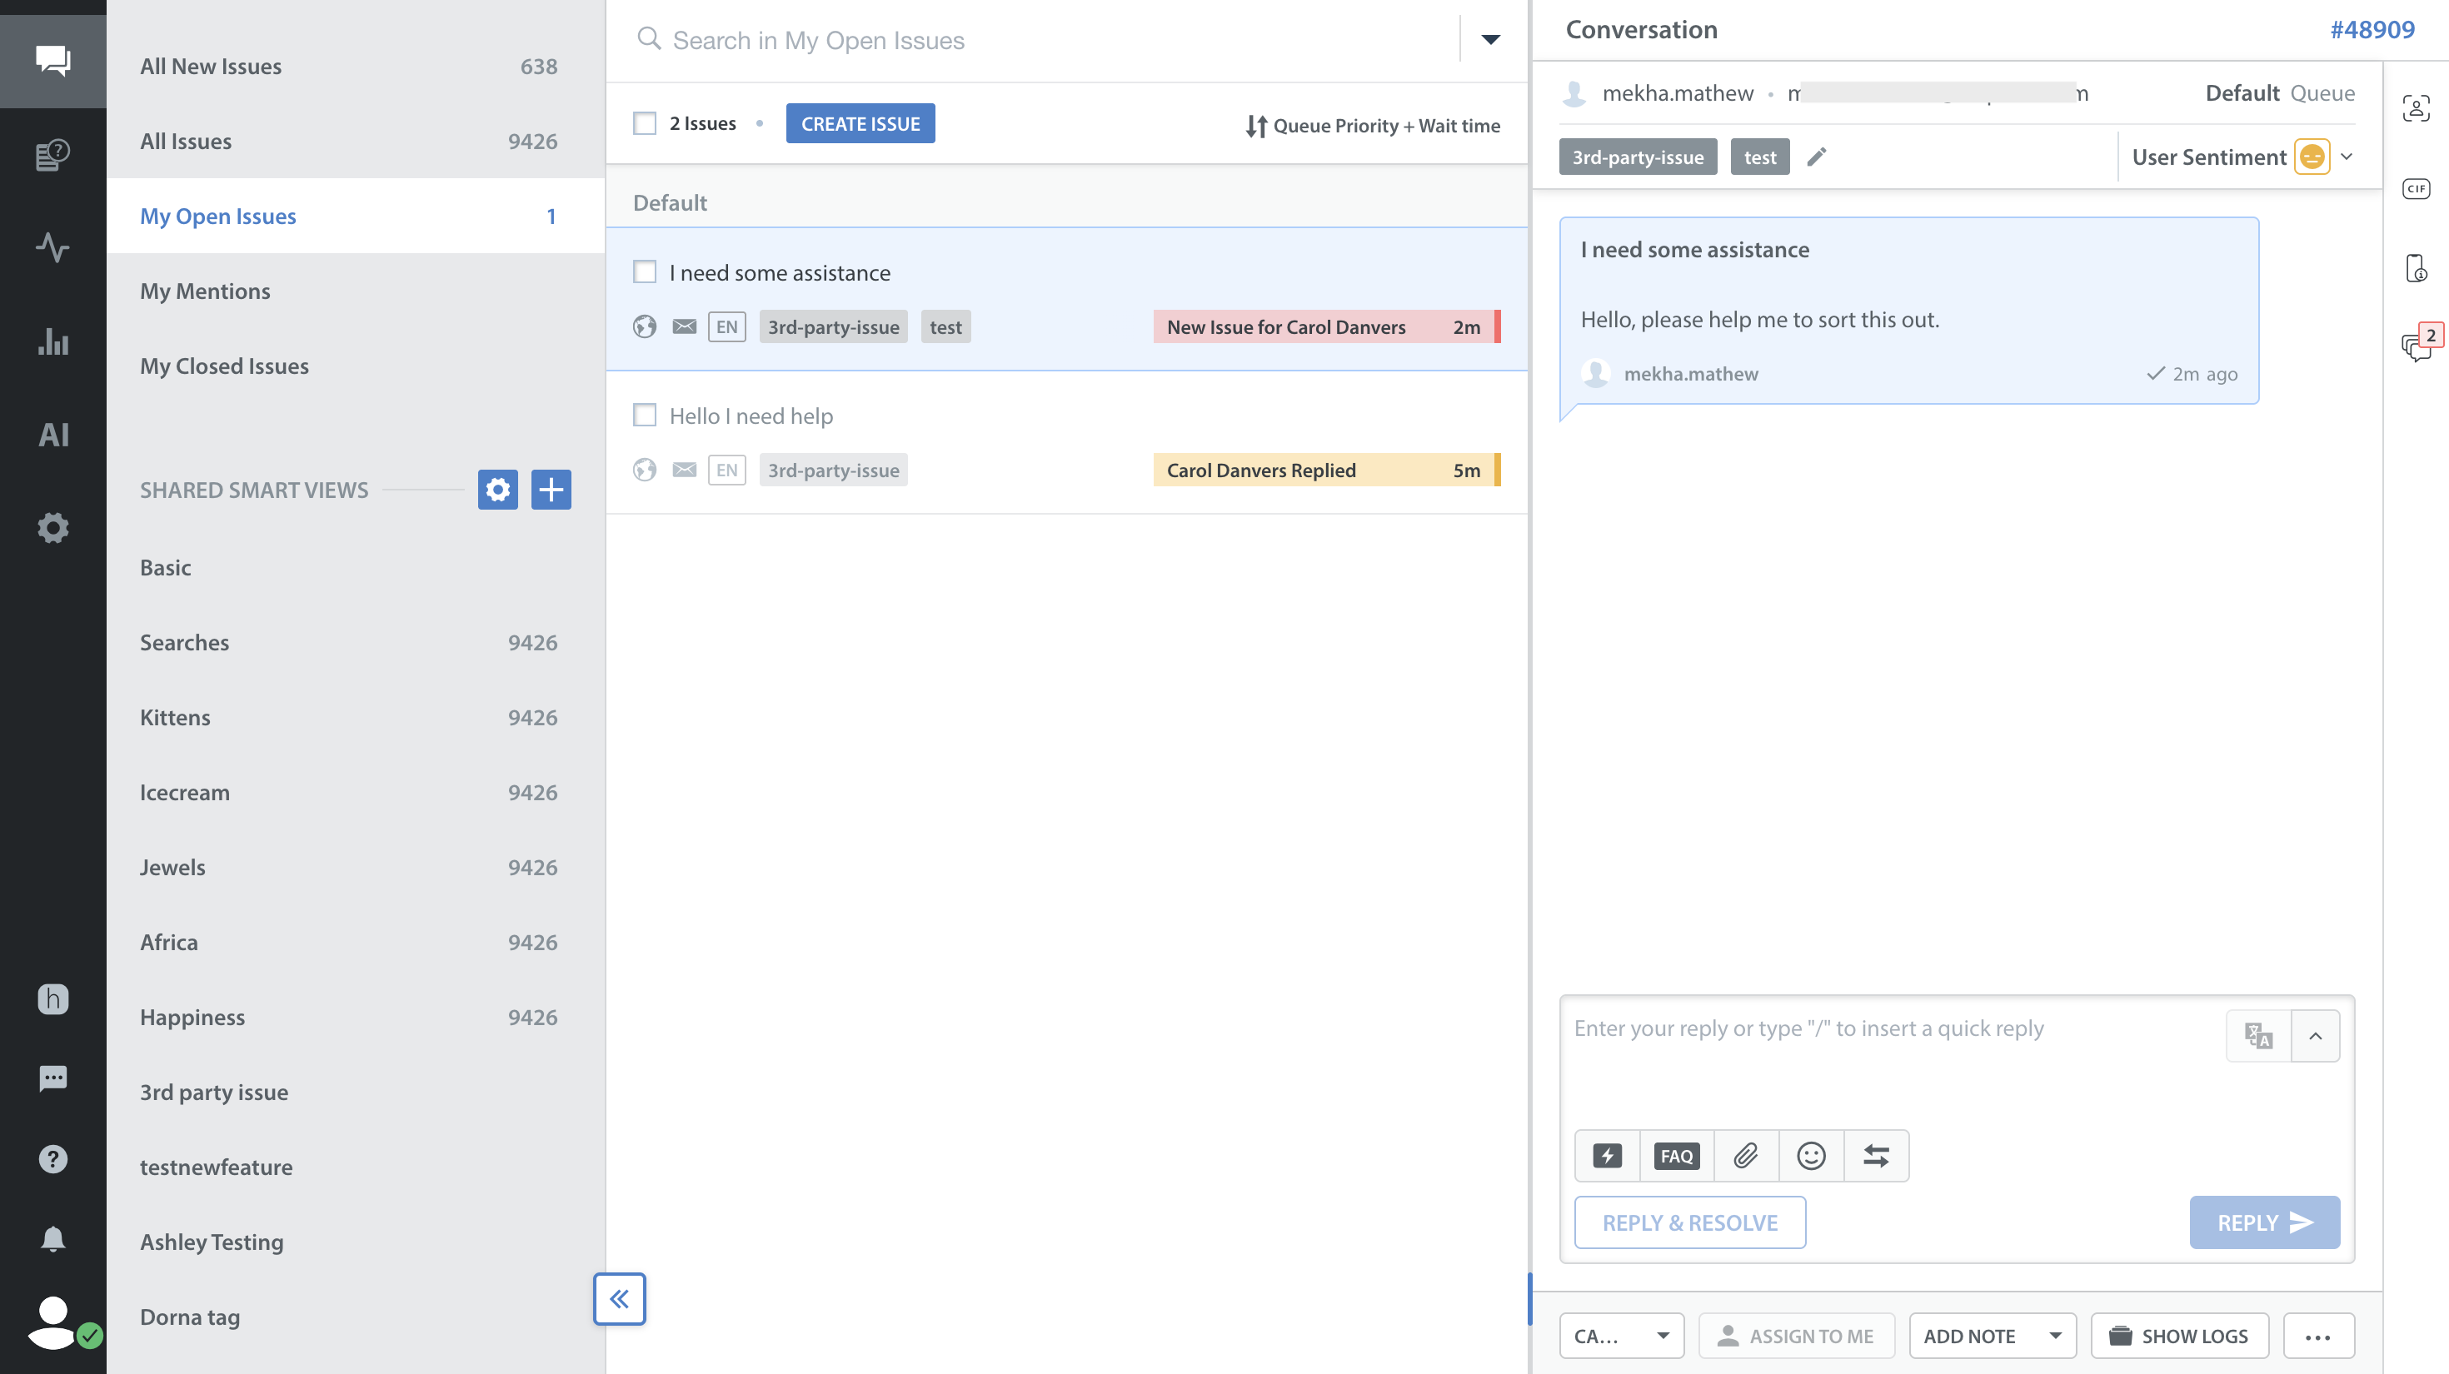Expand the search filter dropdown arrow
This screenshot has width=2449, height=1374.
(x=1489, y=40)
